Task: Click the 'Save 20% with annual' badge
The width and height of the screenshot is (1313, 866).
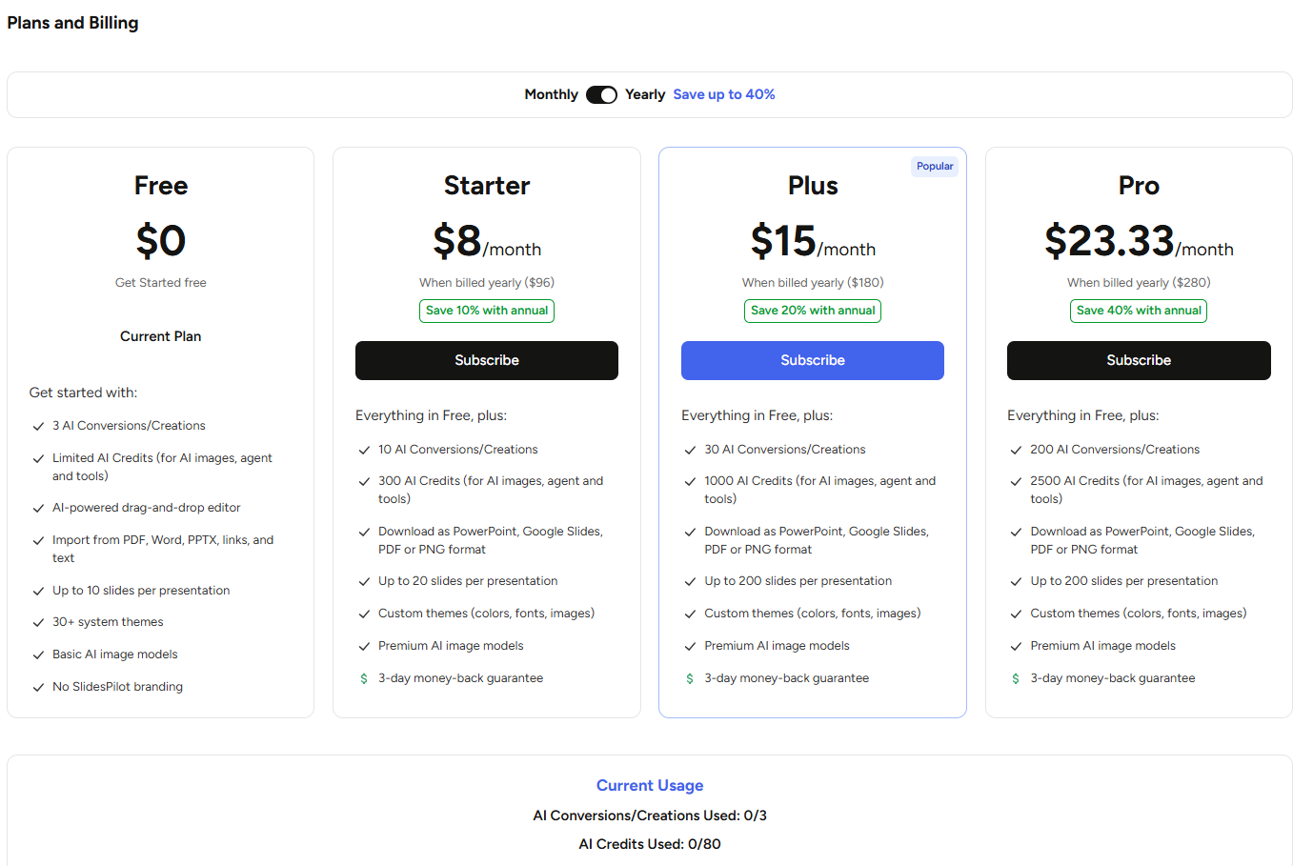Action: tap(813, 311)
